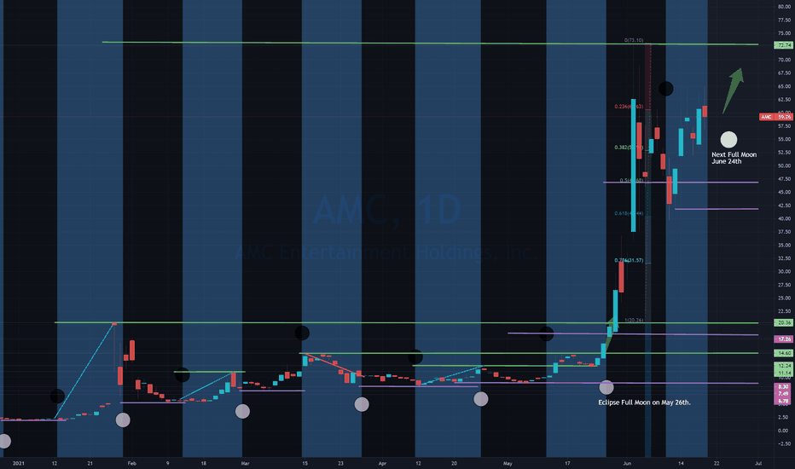
Task: Click the 0.382 Fibonacci retracement label
Action: (x=629, y=148)
